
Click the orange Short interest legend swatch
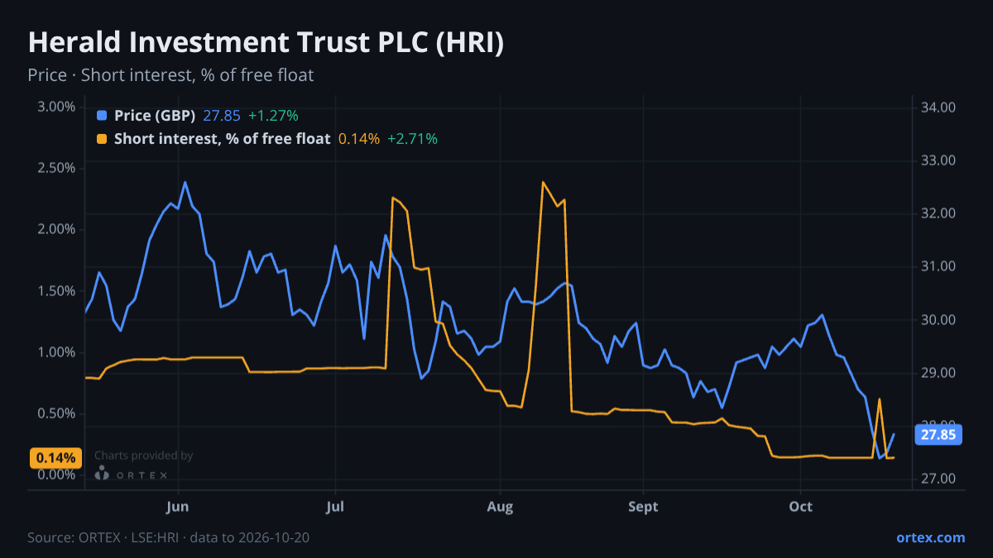pos(102,139)
